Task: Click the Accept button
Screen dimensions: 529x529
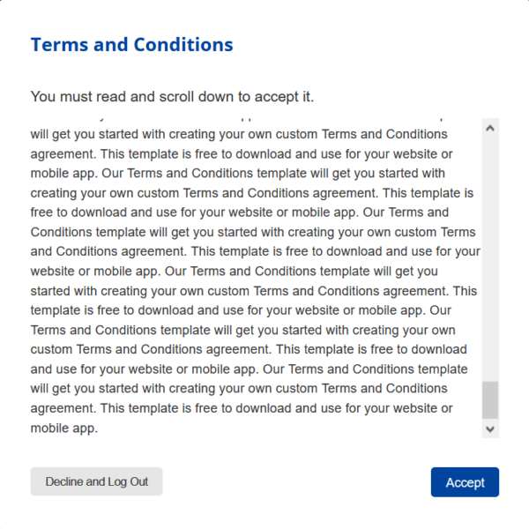Action: tap(465, 481)
